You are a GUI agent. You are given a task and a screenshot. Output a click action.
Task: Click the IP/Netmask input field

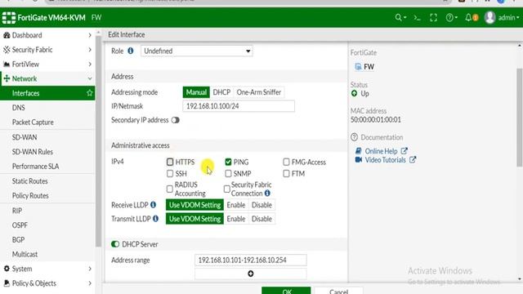pos(239,106)
